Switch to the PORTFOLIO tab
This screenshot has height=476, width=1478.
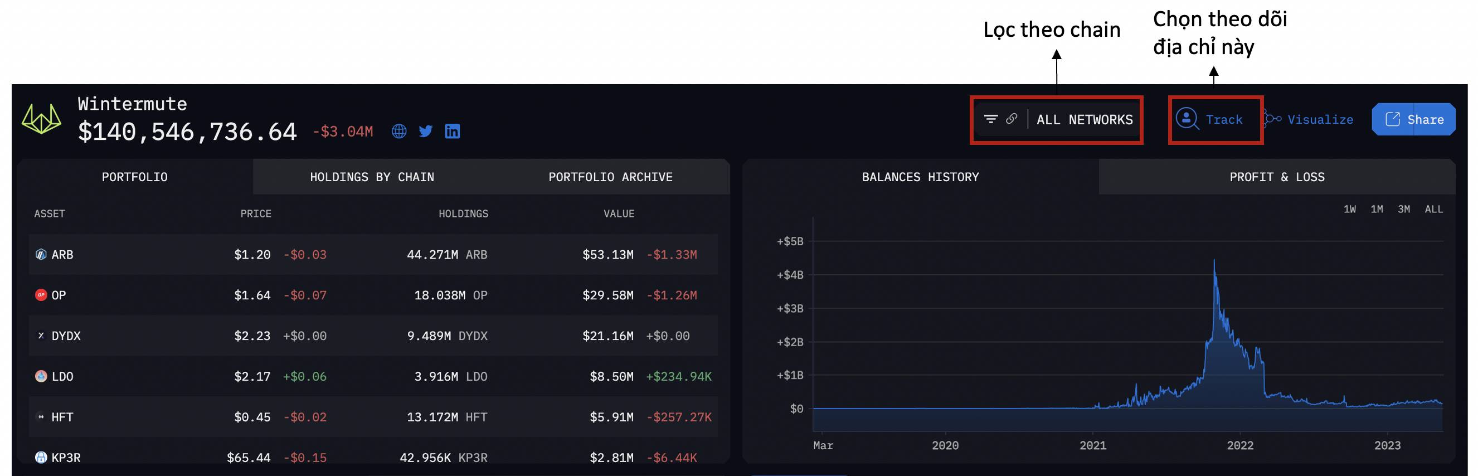click(x=135, y=177)
